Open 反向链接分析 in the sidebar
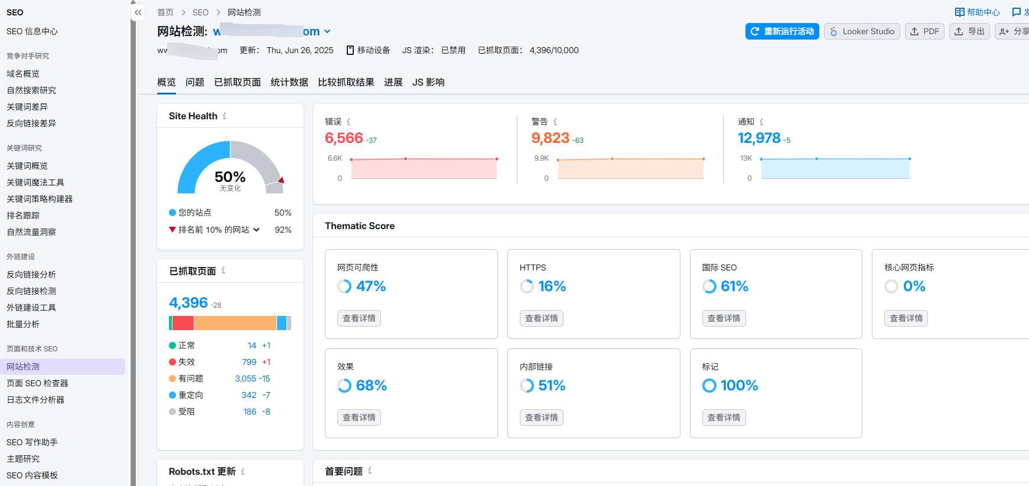The height and width of the screenshot is (486, 1029). coord(31,275)
